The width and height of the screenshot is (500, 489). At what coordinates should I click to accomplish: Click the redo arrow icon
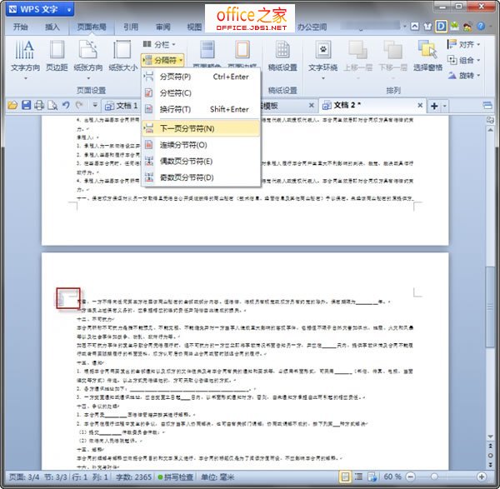pyautogui.click(x=79, y=105)
